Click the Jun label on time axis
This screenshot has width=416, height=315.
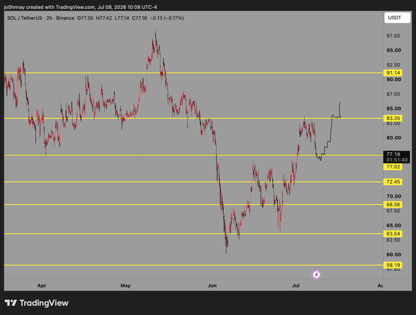212,285
